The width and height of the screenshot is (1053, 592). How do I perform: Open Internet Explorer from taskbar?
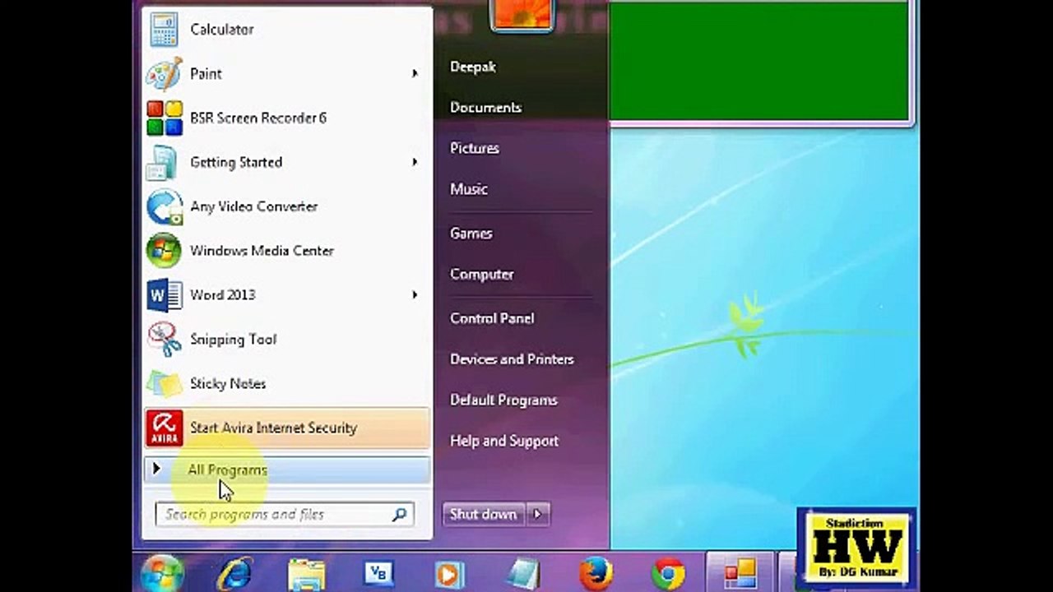[234, 575]
